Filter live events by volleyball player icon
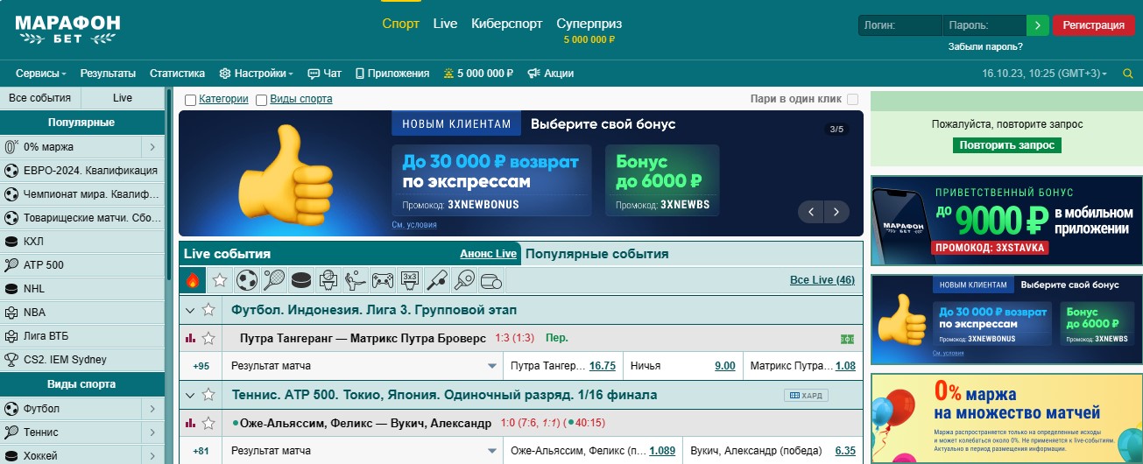1143x464 pixels. click(356, 280)
